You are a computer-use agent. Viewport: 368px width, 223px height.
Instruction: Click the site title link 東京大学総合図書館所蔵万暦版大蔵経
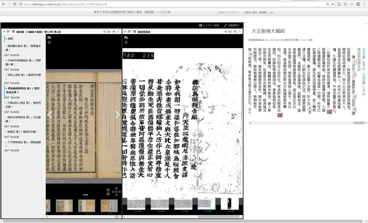(x=132, y=12)
